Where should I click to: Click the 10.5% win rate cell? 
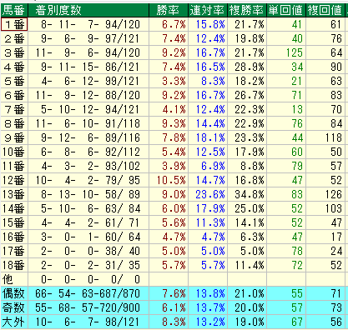[x=169, y=180]
